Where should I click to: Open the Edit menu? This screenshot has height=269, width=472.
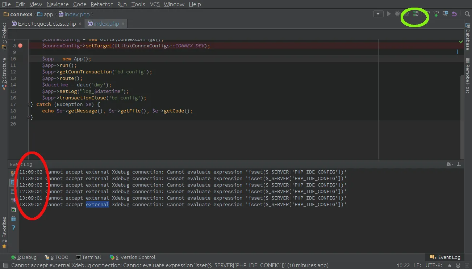coord(20,4)
